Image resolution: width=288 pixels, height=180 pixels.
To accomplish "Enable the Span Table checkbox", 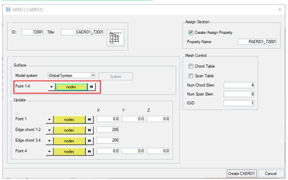I will pos(191,76).
